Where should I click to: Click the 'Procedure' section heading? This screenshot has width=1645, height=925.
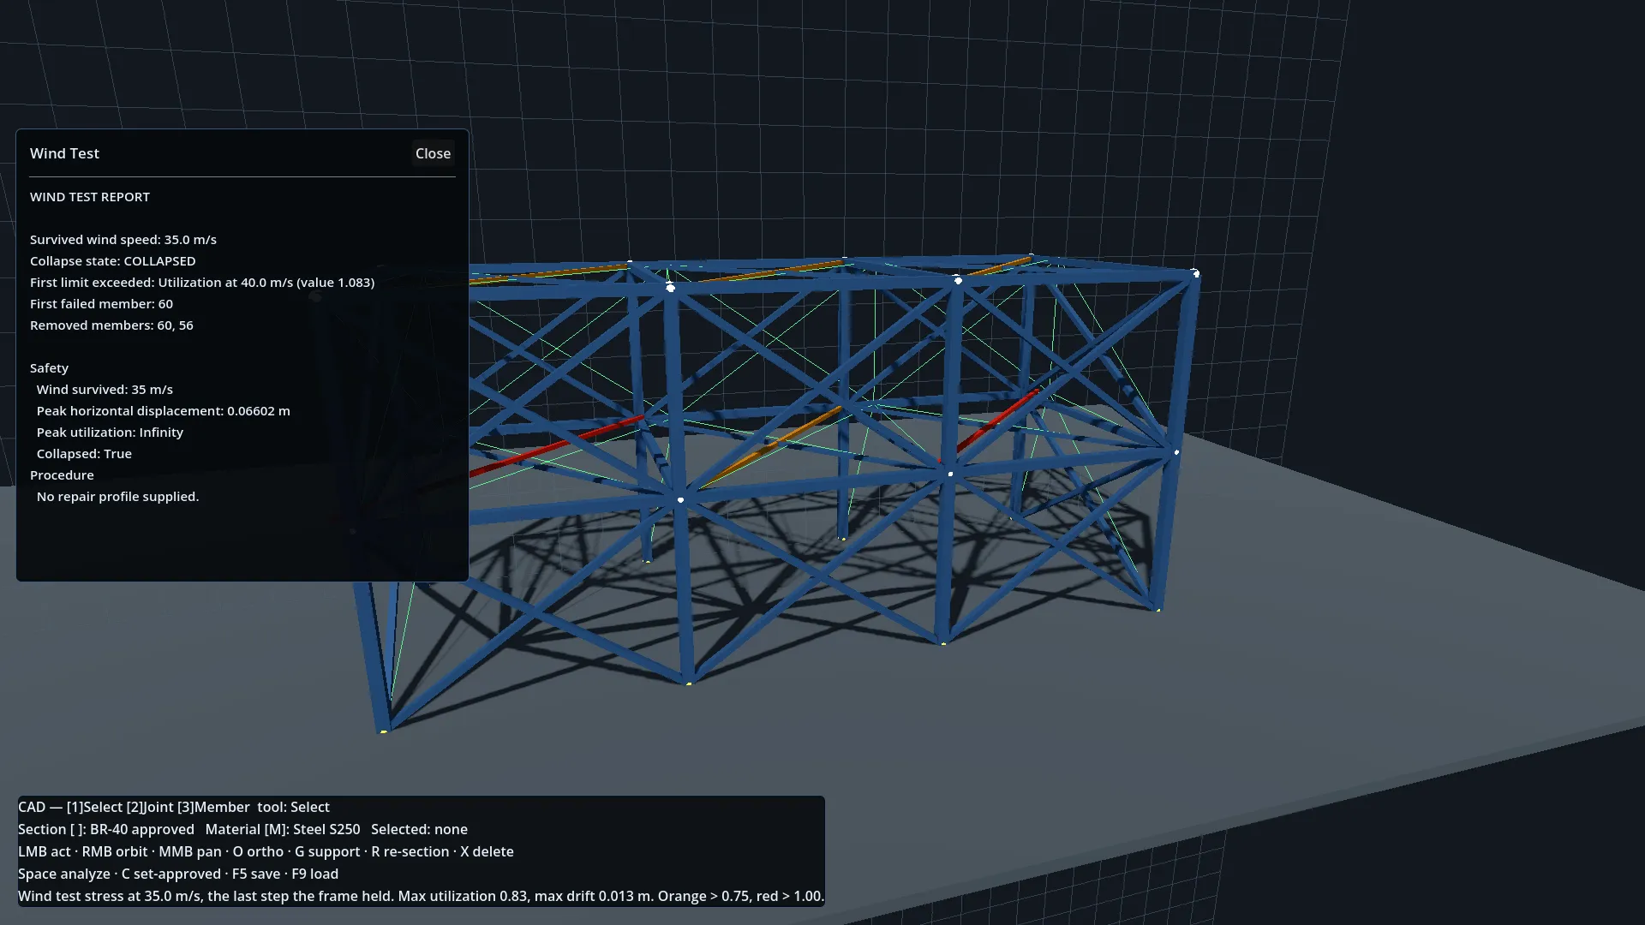point(62,475)
